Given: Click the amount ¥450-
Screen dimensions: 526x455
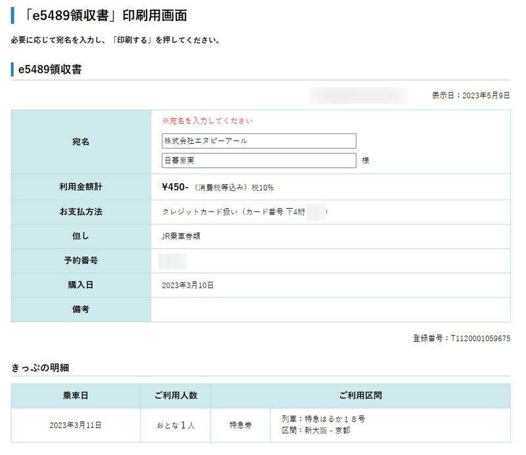Looking at the screenshot, I should click(x=175, y=187).
